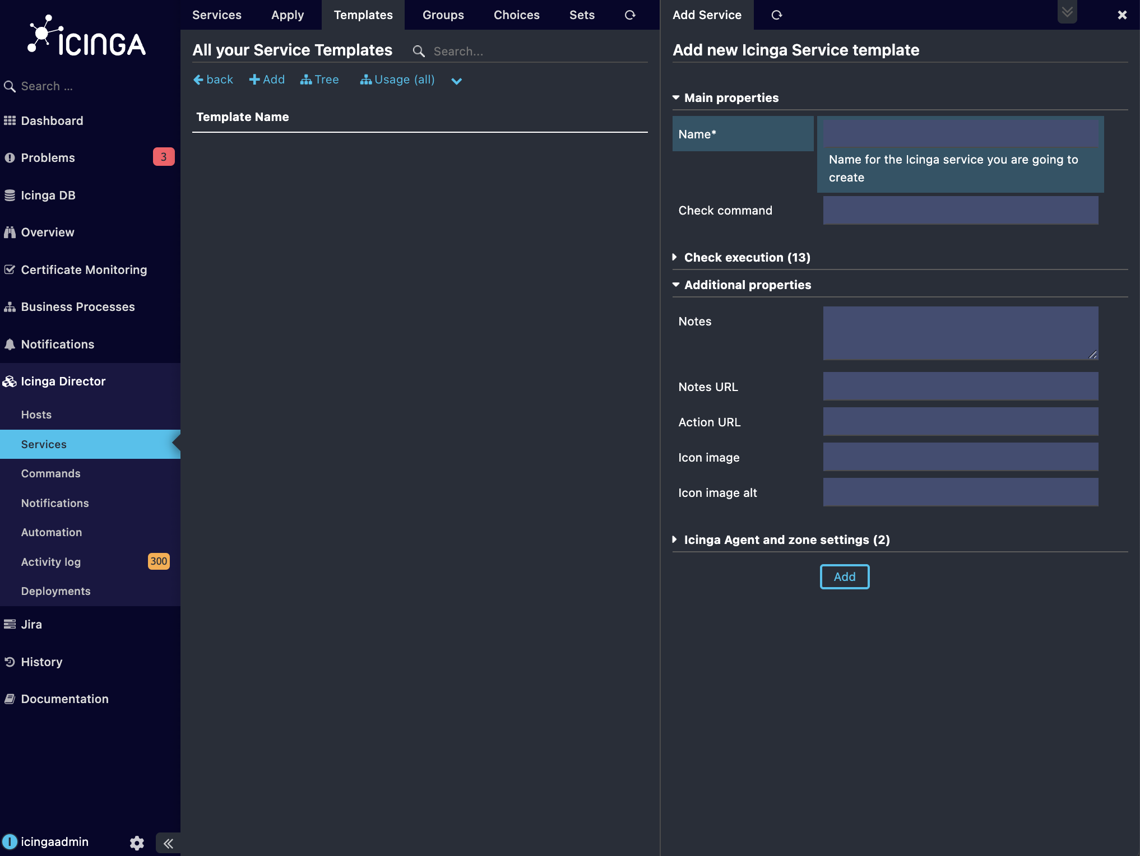Image resolution: width=1140 pixels, height=856 pixels.
Task: Open the Activity log entry
Action: [51, 562]
